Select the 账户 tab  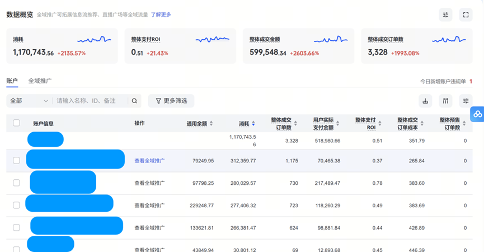12,81
